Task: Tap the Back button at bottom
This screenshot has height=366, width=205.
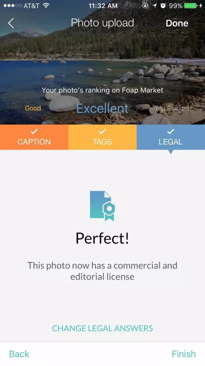Action: pos(19,354)
